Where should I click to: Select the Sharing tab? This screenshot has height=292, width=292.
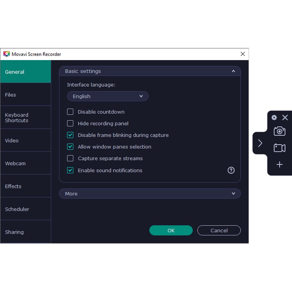pyautogui.click(x=26, y=232)
